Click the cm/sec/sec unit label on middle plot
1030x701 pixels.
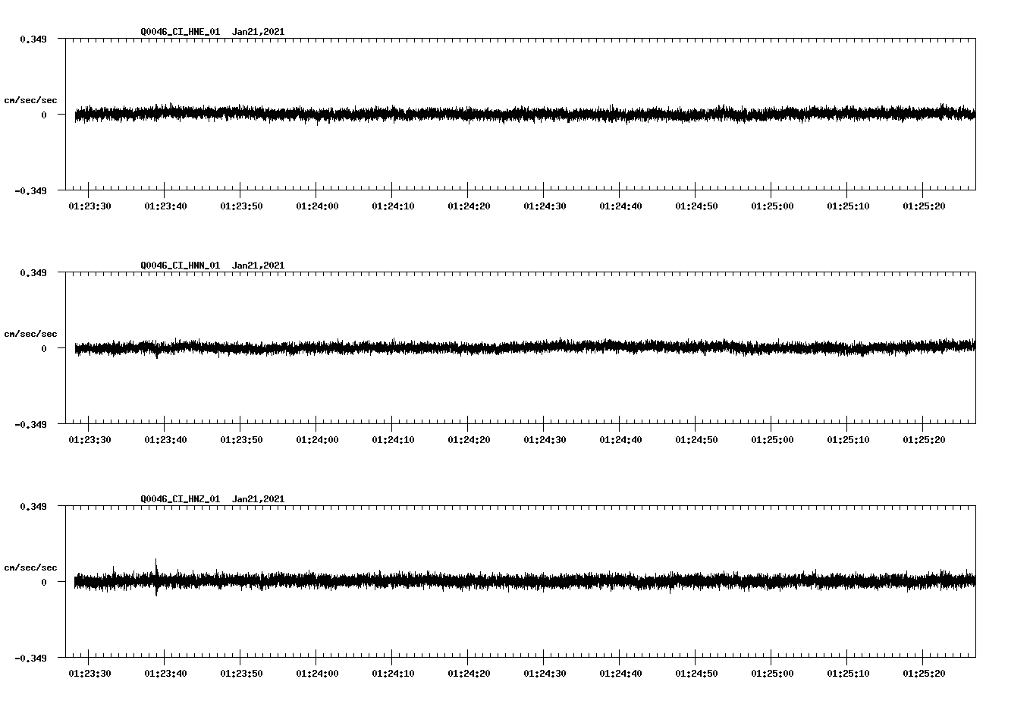(x=32, y=333)
